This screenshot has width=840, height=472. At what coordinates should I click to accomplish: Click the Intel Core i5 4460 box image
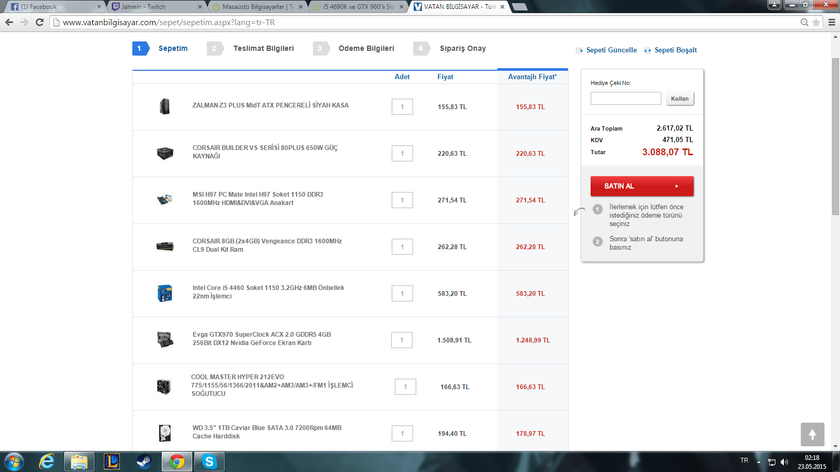[165, 293]
